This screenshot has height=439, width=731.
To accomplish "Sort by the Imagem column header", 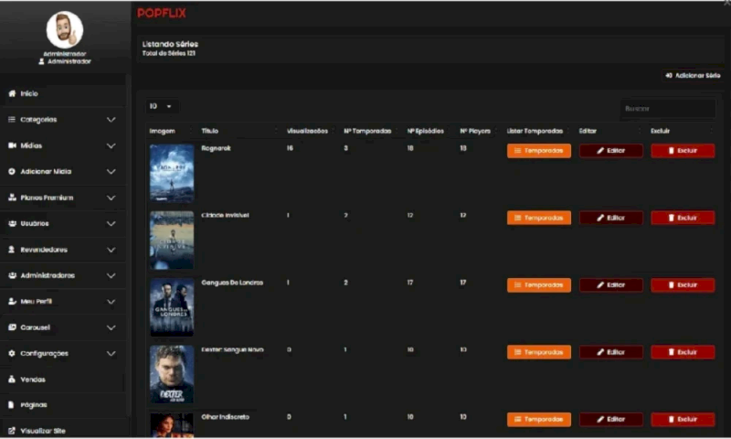I will pyautogui.click(x=163, y=131).
